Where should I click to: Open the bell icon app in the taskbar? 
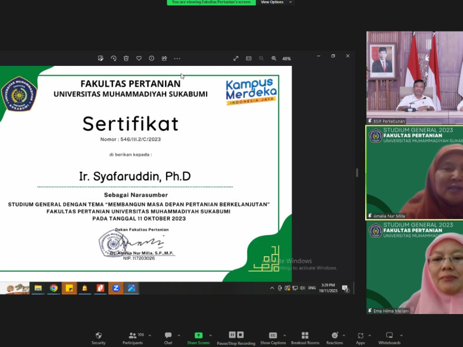(84, 288)
